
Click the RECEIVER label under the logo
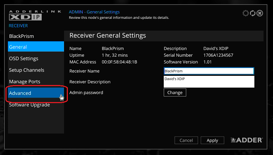click(x=18, y=26)
